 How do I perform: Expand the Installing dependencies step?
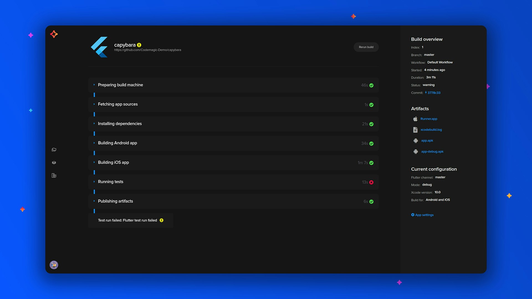coord(94,123)
